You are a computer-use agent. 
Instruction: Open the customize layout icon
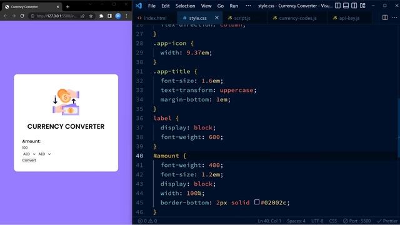coord(362,6)
